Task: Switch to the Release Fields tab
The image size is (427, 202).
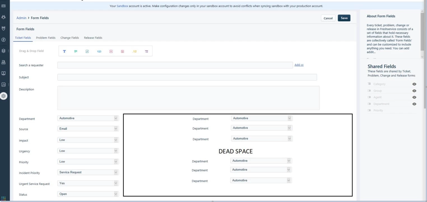Action: click(x=93, y=38)
